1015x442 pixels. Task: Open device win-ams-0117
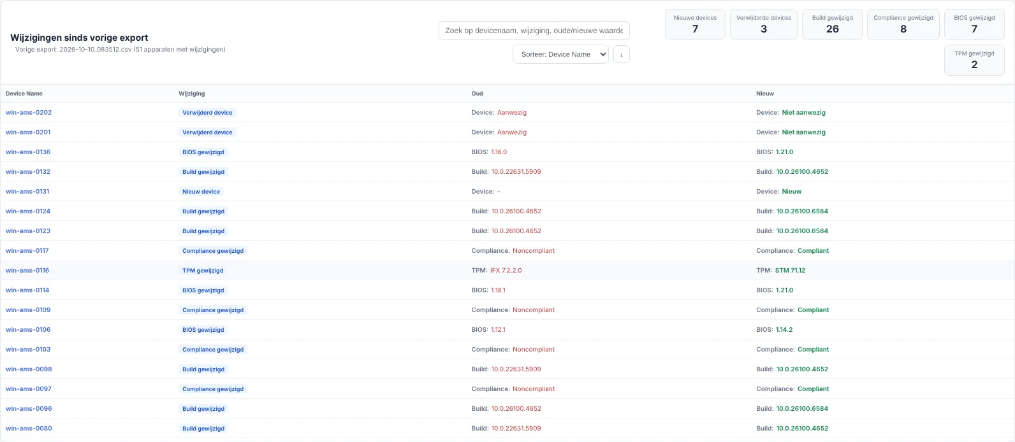point(27,251)
